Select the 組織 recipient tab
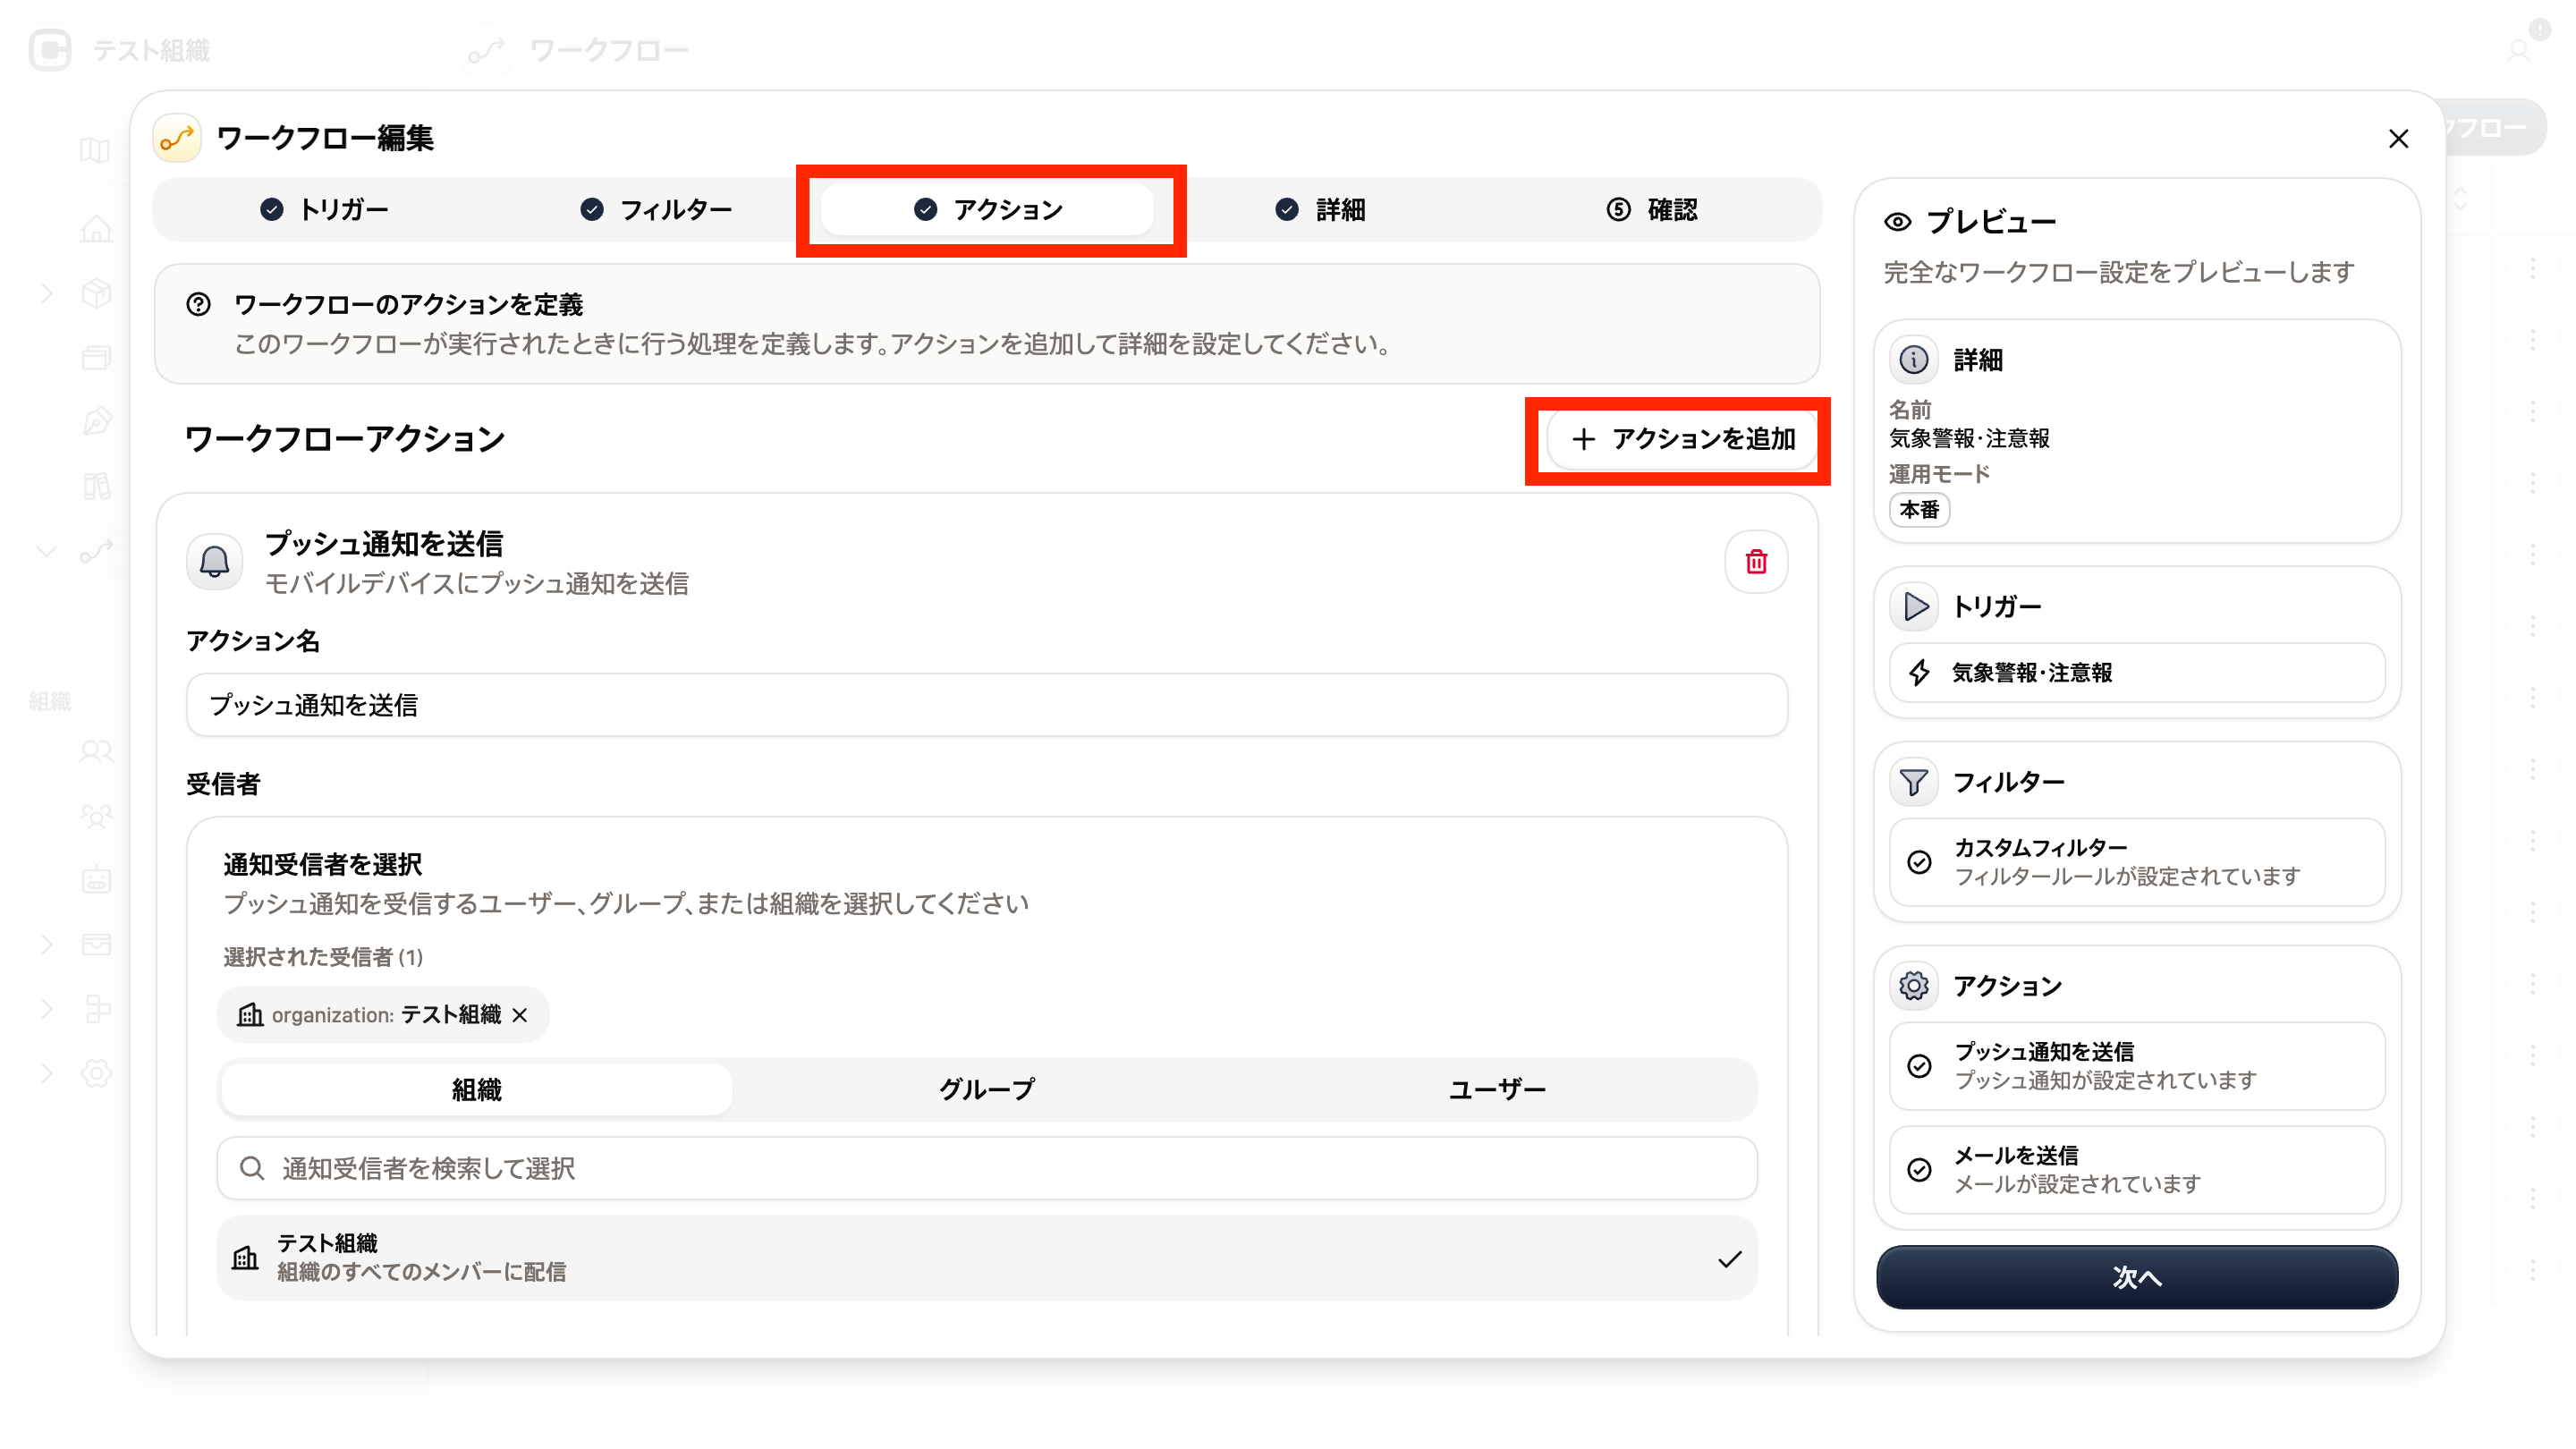Viewport: 2576px width, 1449px height. (x=476, y=1089)
